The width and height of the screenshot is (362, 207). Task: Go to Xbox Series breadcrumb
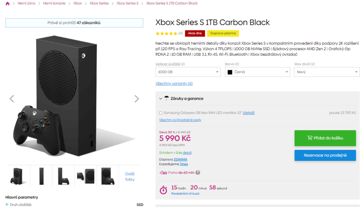coord(99,3)
